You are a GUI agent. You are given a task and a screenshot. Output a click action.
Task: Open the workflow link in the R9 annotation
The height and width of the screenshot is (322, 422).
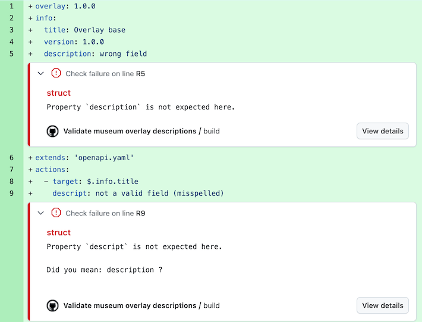coord(141,305)
